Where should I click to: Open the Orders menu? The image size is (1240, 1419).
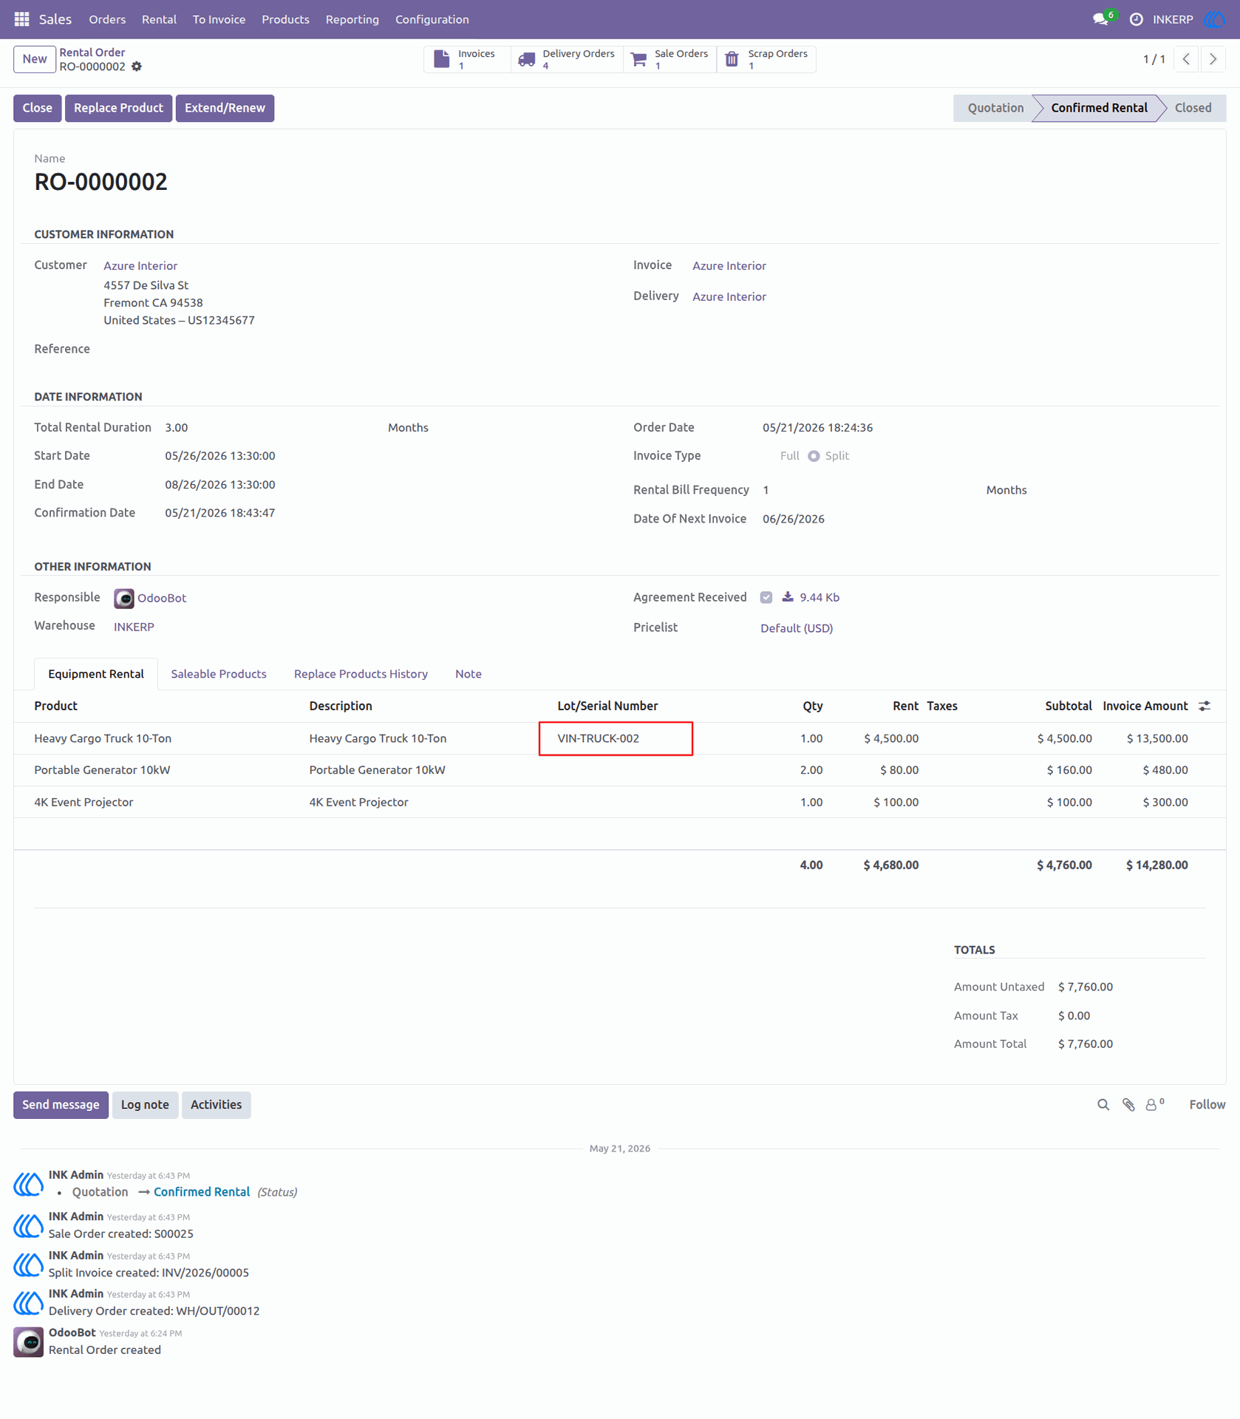click(x=107, y=19)
